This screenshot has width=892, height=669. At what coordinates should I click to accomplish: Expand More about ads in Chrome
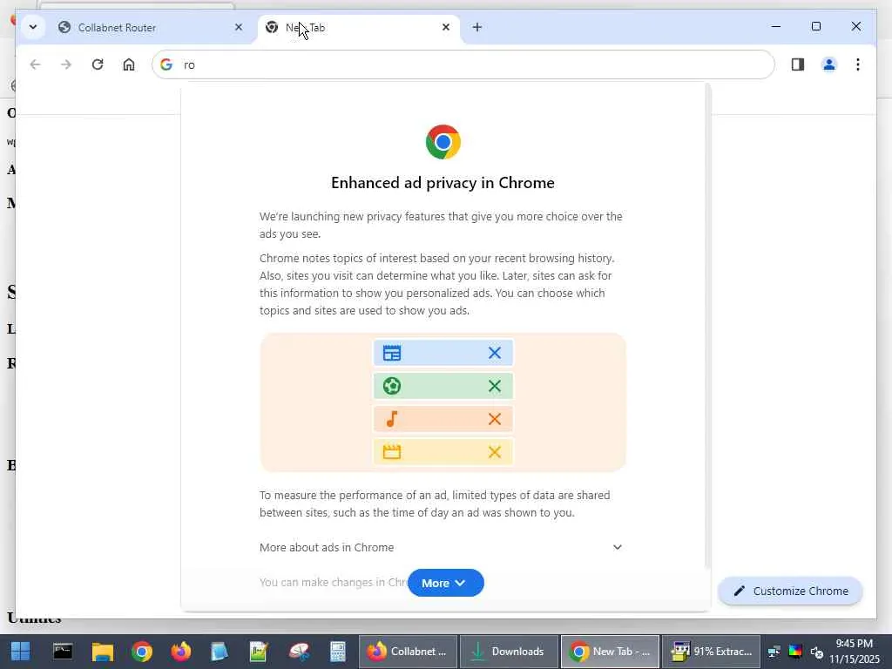coord(442,547)
